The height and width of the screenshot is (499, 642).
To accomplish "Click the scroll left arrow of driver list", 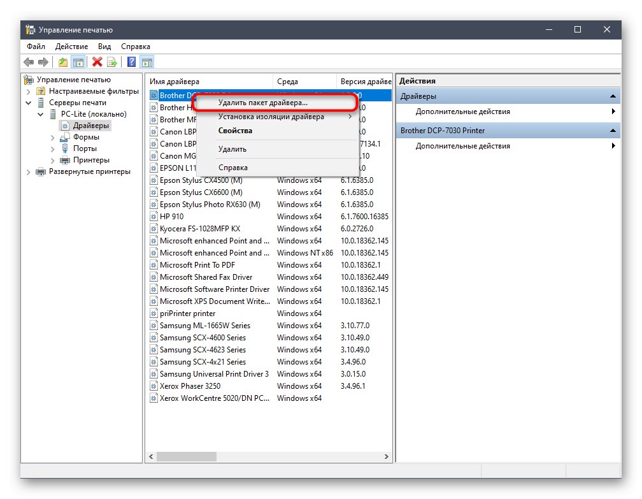I will pos(151,456).
